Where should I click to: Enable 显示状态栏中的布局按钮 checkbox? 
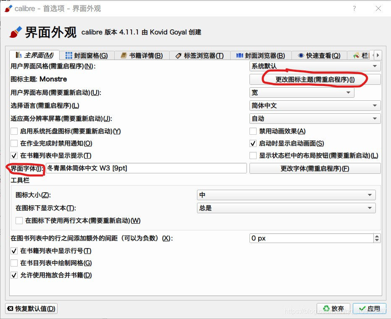pyautogui.click(x=253, y=155)
